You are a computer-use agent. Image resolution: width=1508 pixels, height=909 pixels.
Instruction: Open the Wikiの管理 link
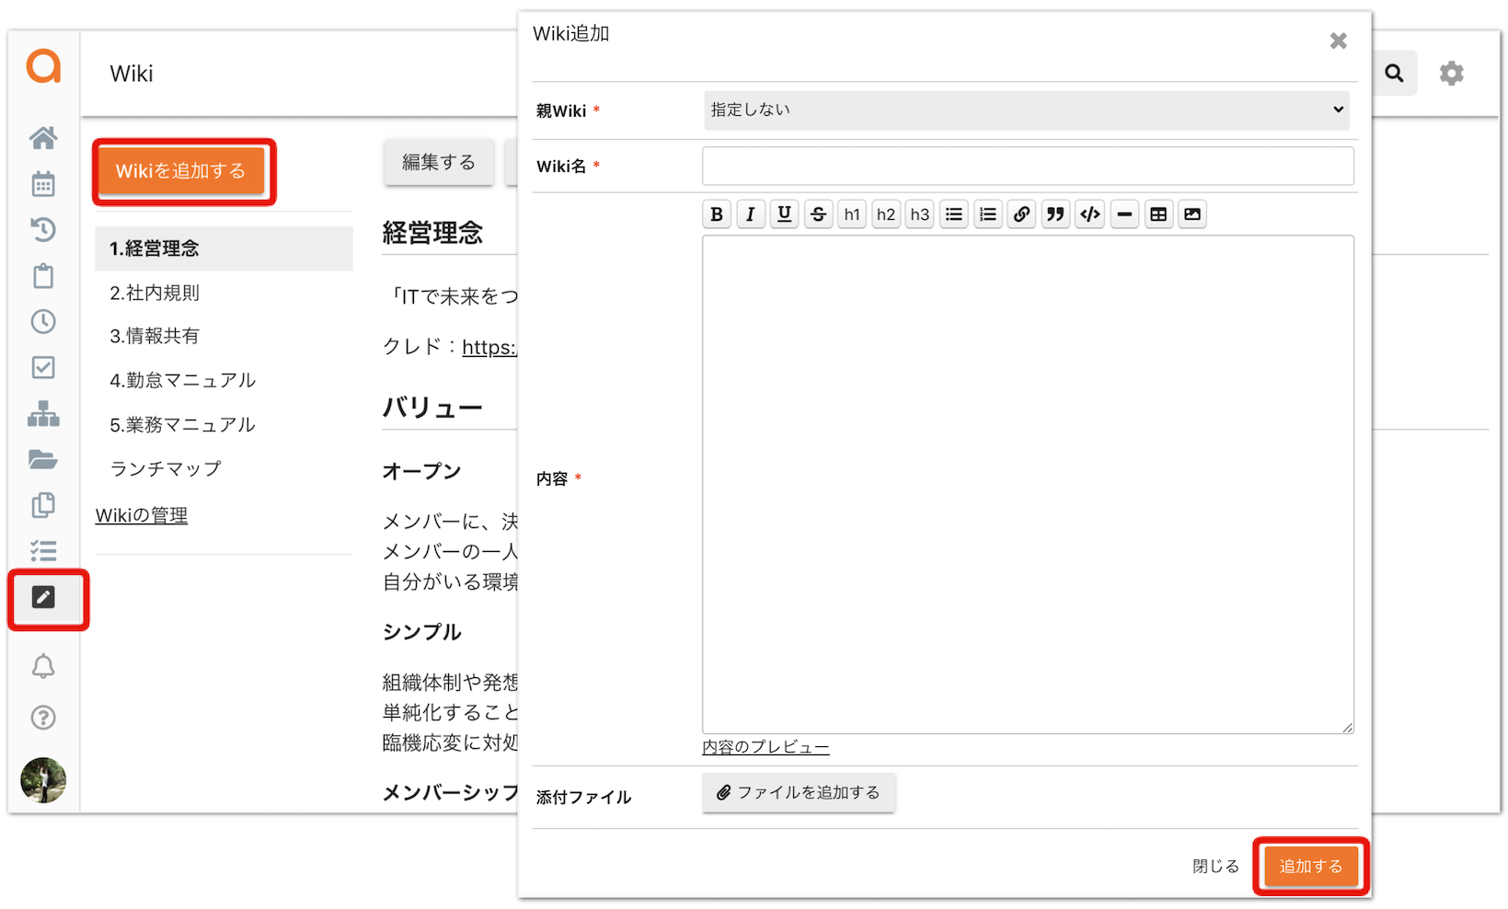point(142,515)
